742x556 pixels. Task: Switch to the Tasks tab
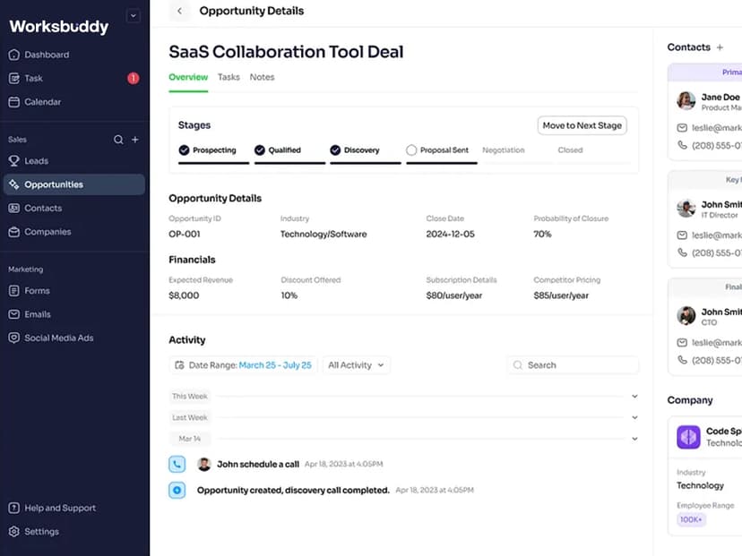pyautogui.click(x=229, y=77)
